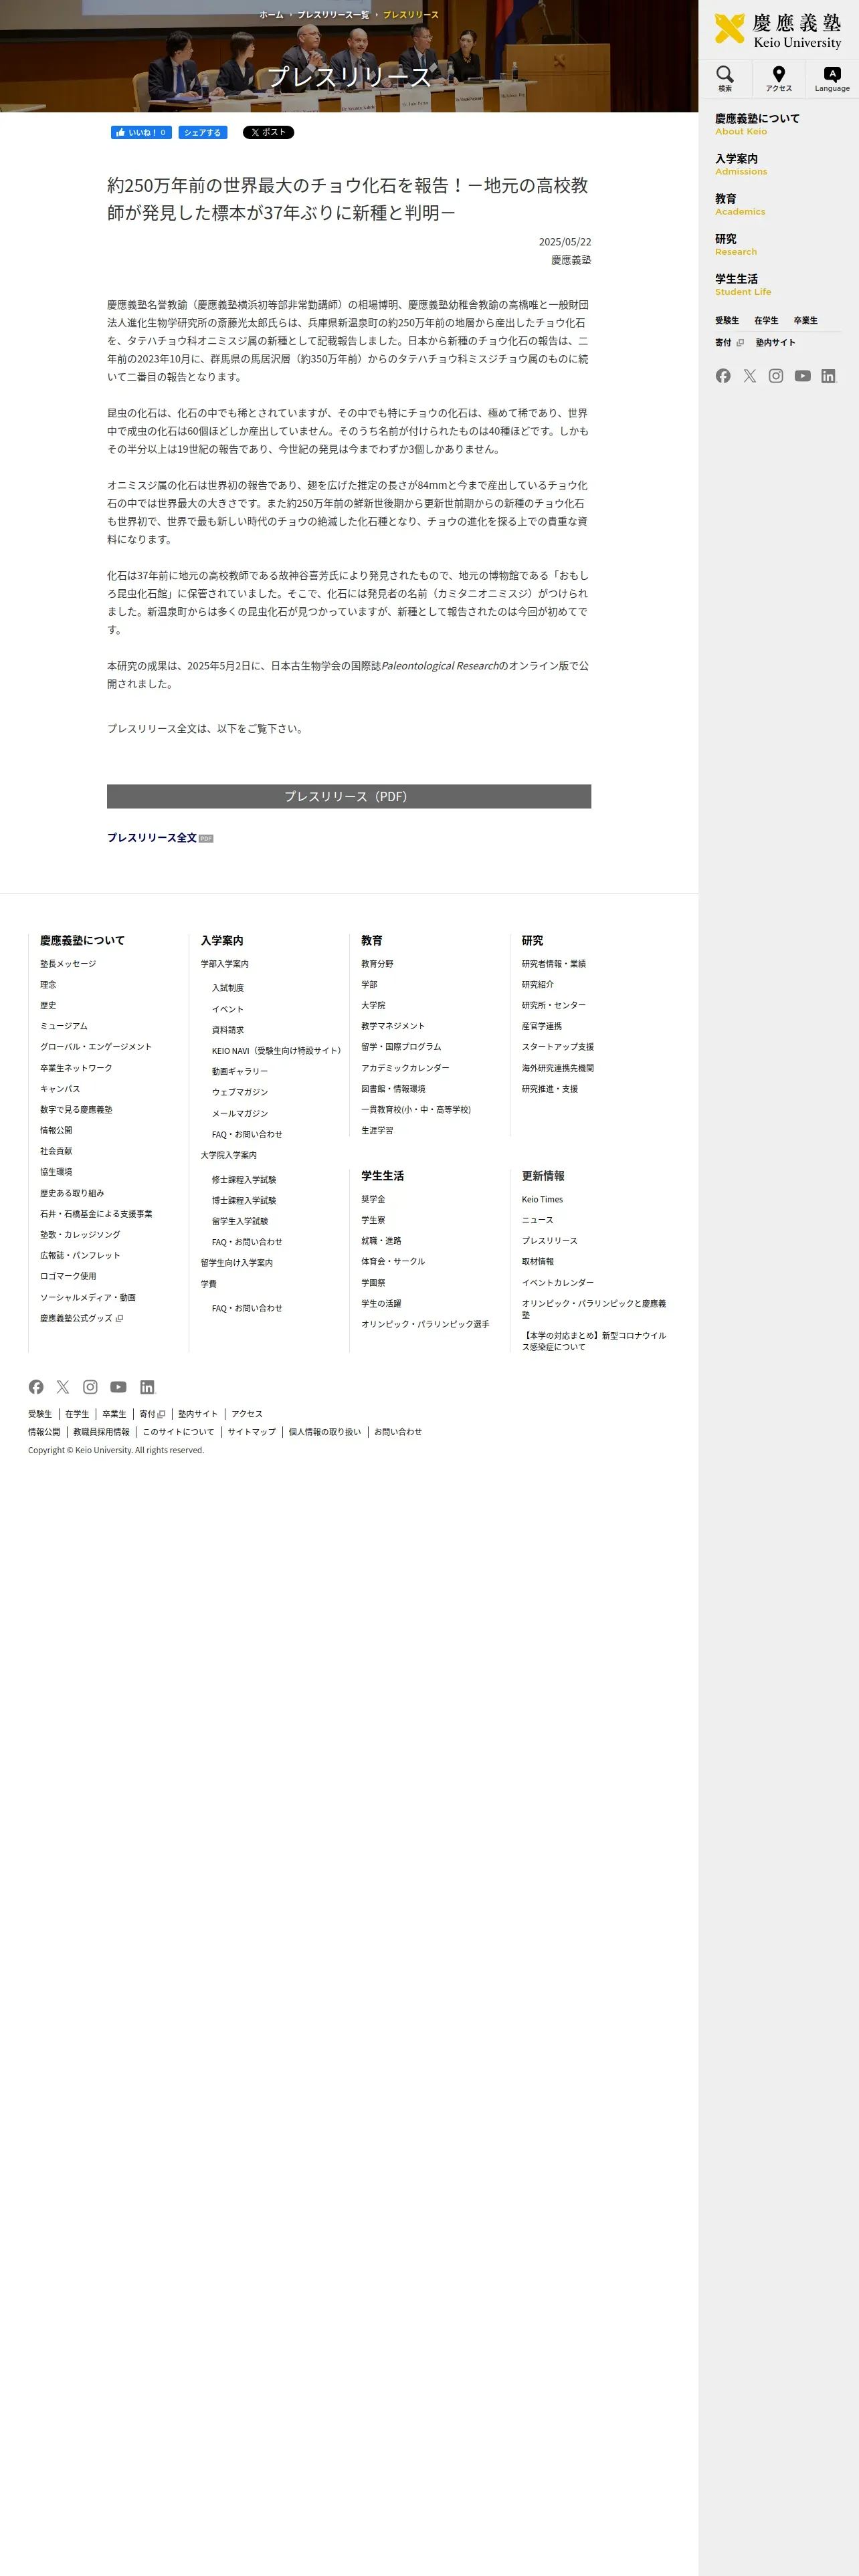This screenshot has height=2576, width=859.
Task: Open 入試制度 footer link
Action: tap(228, 988)
